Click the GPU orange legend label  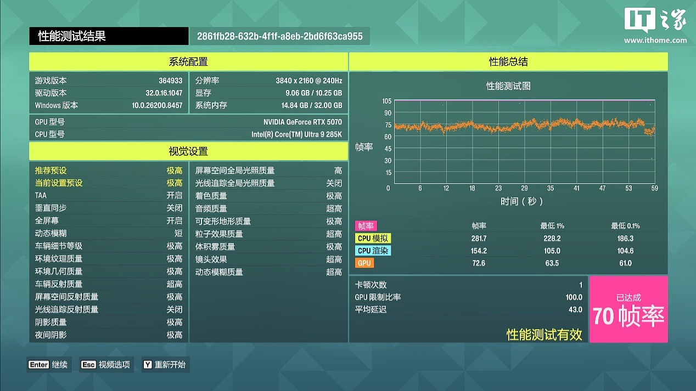(x=364, y=263)
